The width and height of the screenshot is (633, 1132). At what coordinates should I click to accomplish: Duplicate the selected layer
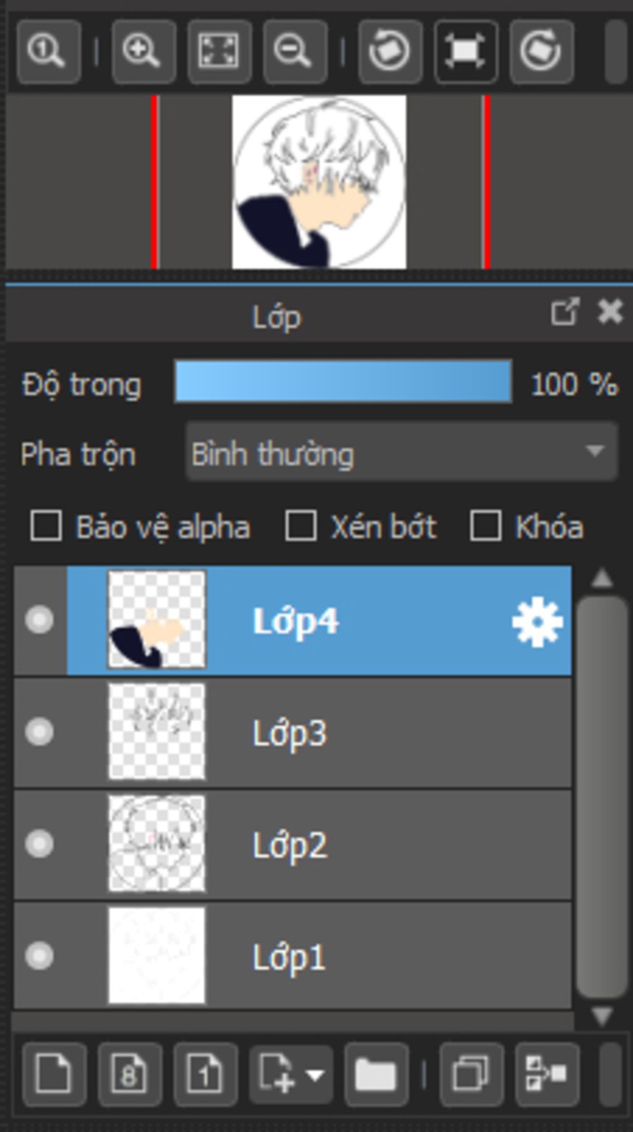(x=471, y=1074)
